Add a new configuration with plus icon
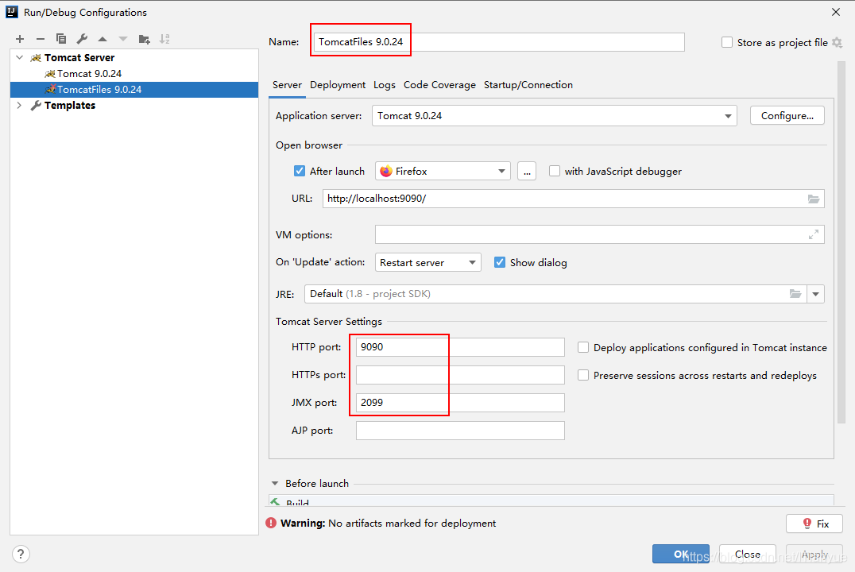 [20, 39]
